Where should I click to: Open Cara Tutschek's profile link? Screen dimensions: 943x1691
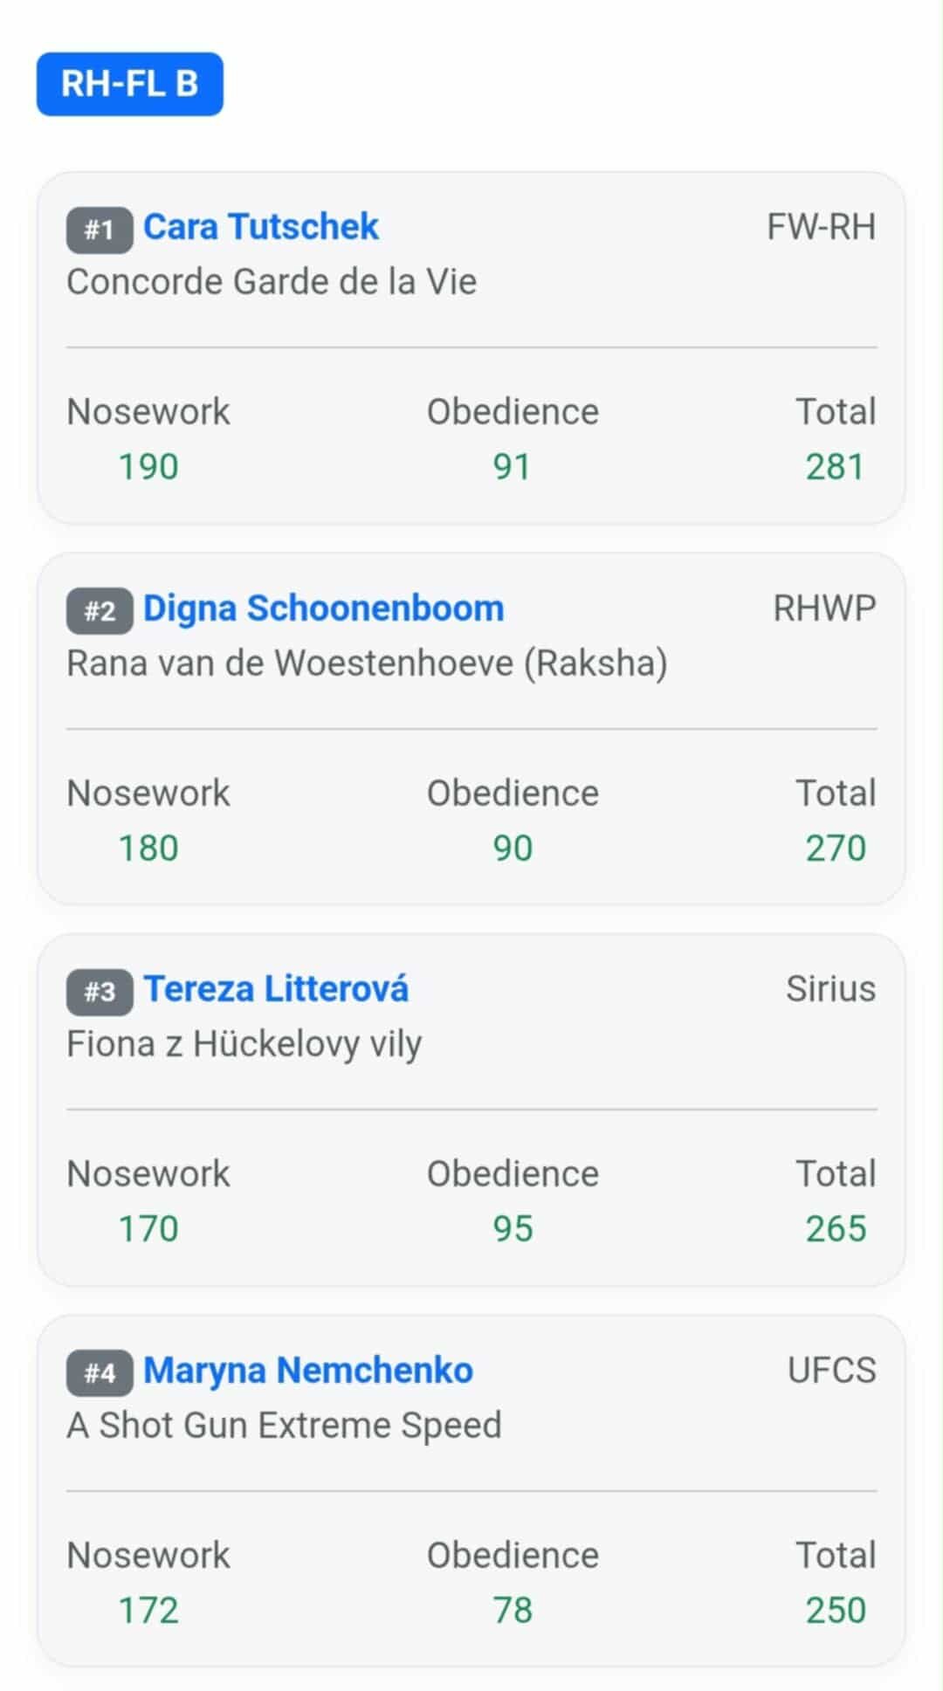point(260,227)
